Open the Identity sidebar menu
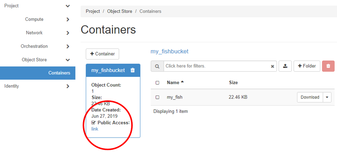The height and width of the screenshot is (152, 337). point(11,86)
